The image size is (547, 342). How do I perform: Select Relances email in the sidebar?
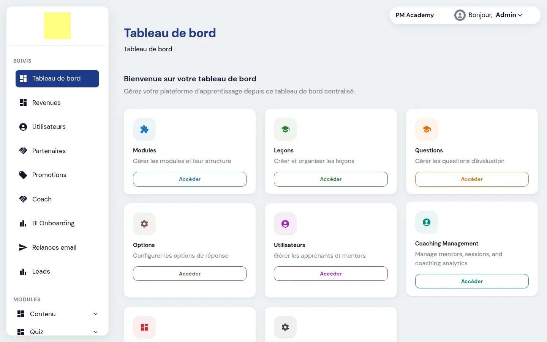(57, 247)
